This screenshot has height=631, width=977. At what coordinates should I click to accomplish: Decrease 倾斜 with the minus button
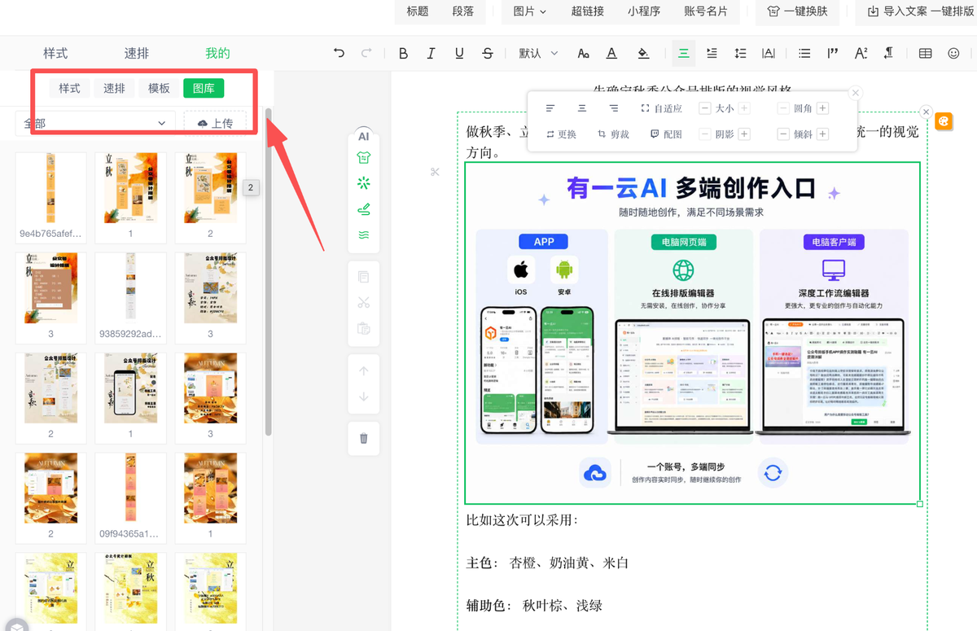(x=783, y=134)
